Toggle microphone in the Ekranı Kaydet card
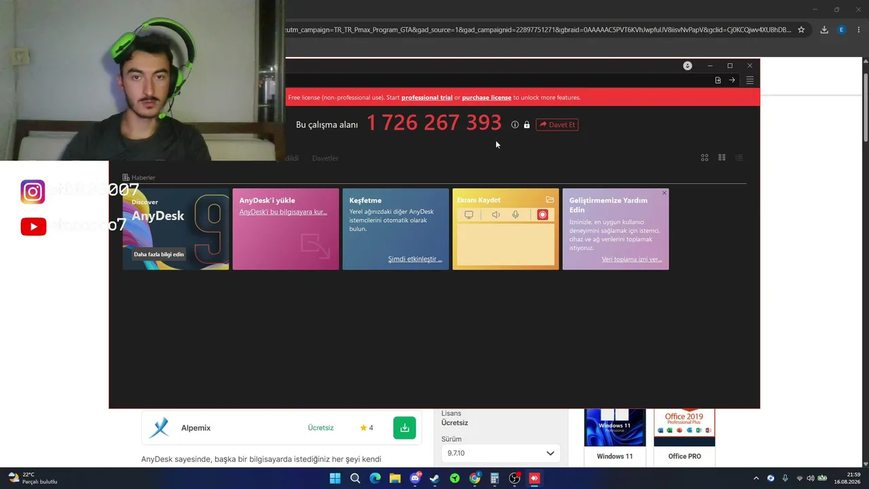The height and width of the screenshot is (489, 869). coord(515,215)
